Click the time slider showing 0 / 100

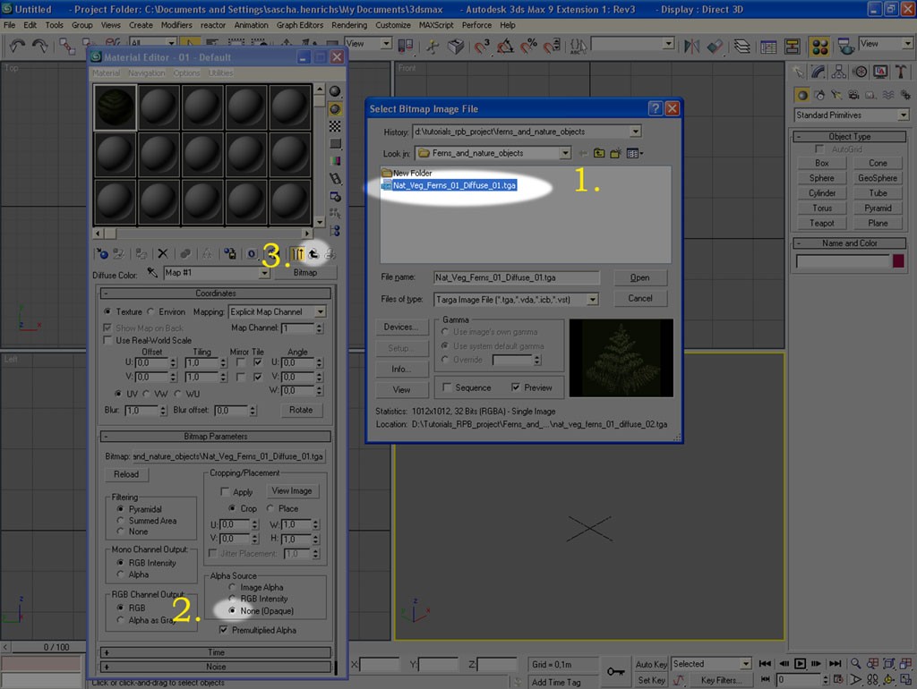pyautogui.click(x=56, y=647)
